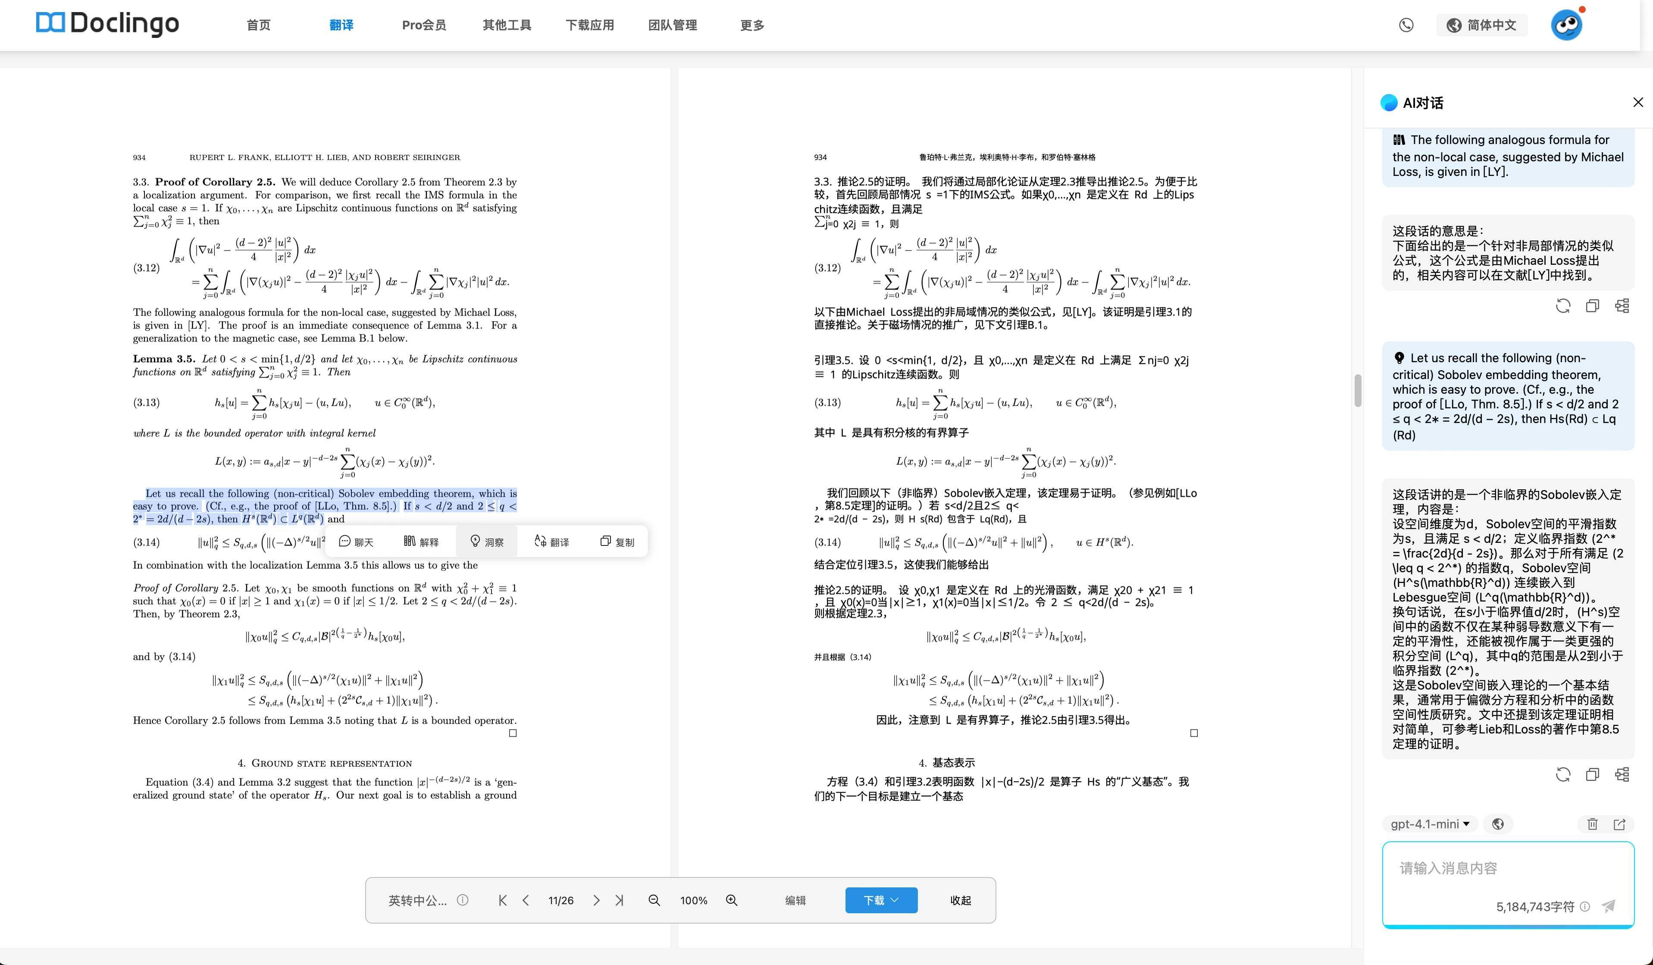Open the Pro会员 menu item
This screenshot has width=1653, height=965.
pyautogui.click(x=424, y=25)
